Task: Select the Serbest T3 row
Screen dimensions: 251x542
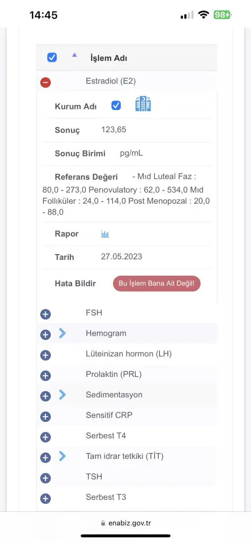Action: [x=127, y=498]
